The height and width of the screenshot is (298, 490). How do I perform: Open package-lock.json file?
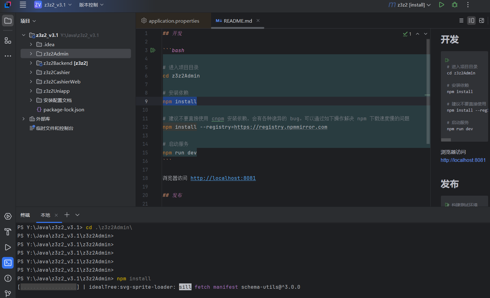[x=64, y=109]
